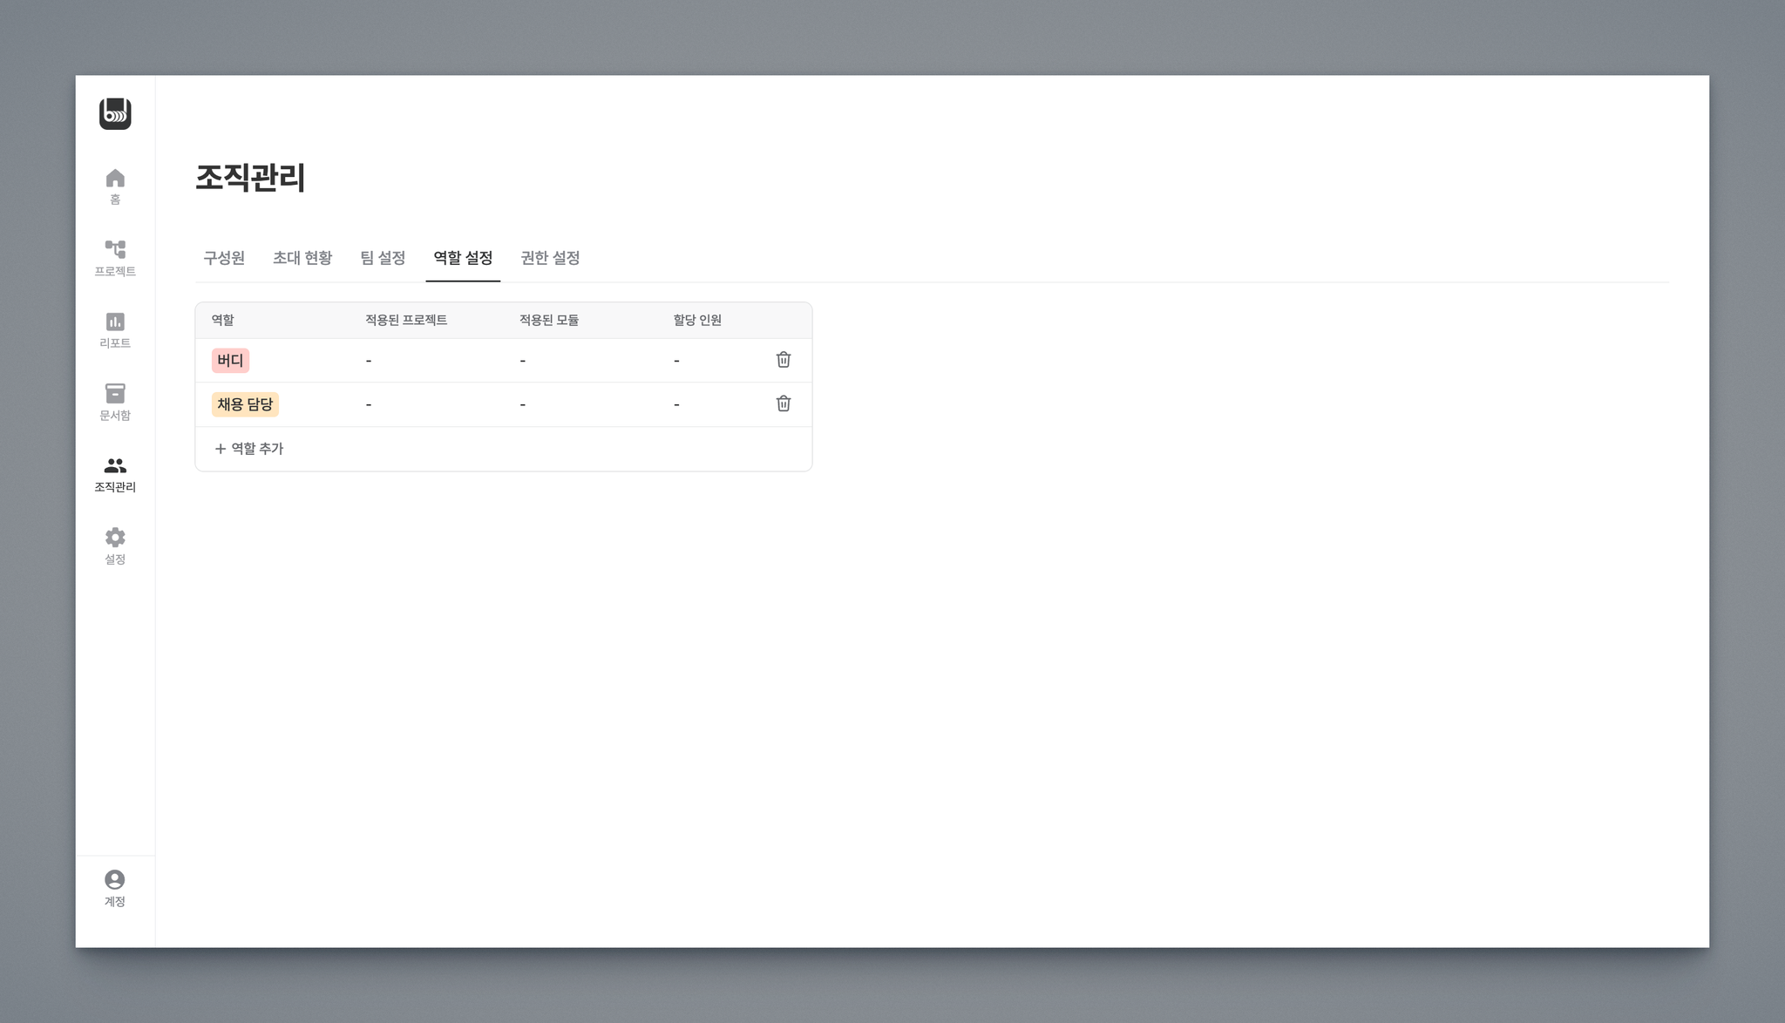Image resolution: width=1785 pixels, height=1023 pixels.
Task: Click the pink 버디 role tag
Action: tap(230, 361)
